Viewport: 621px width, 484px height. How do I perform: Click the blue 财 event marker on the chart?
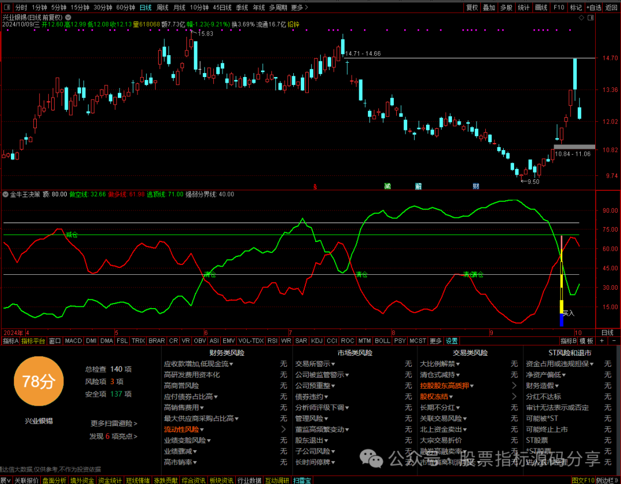[x=476, y=186]
